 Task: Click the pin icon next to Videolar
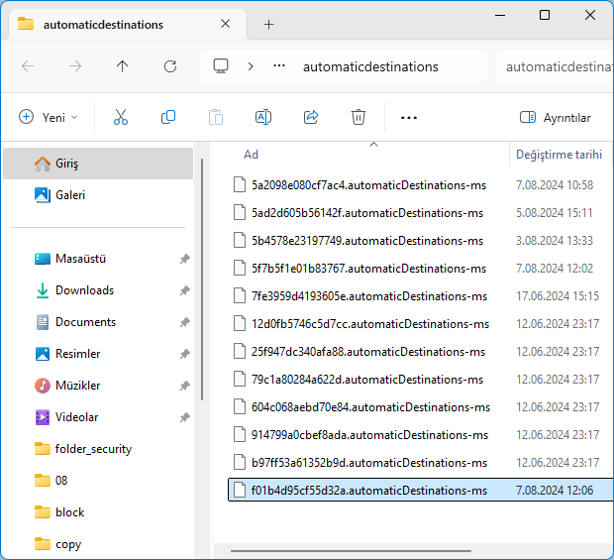point(185,417)
